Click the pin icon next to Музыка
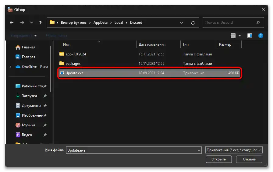Image resolution: width=273 pixels, height=172 pixels. tap(45, 125)
